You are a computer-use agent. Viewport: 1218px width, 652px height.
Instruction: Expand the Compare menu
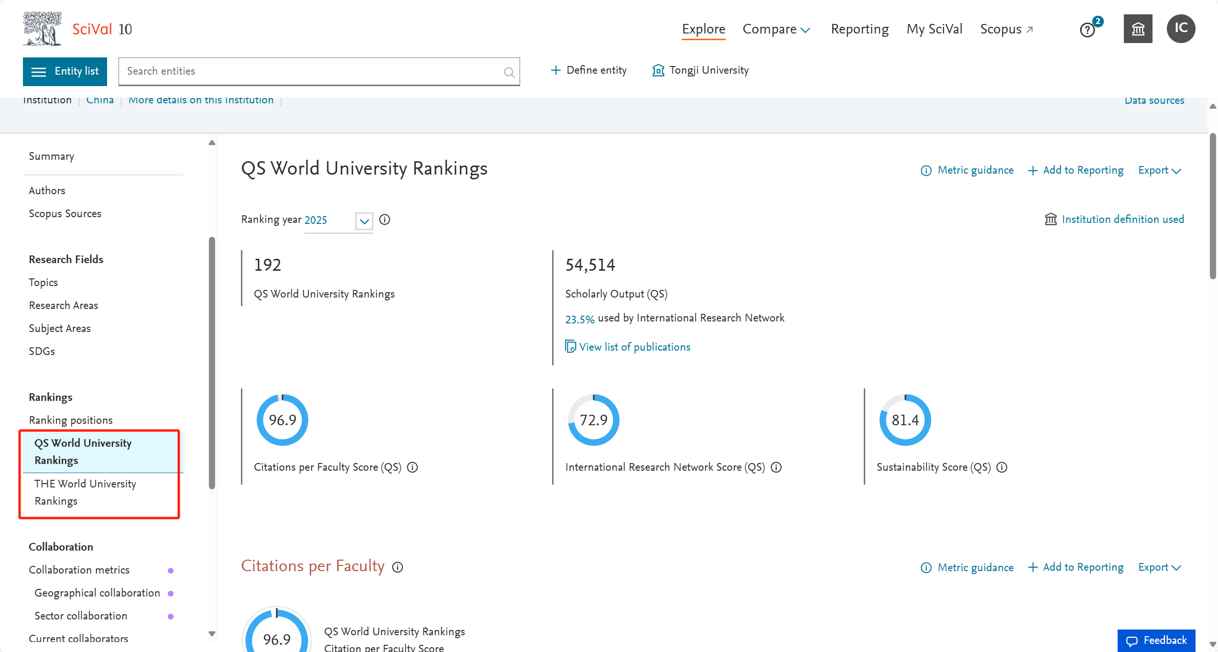tap(776, 29)
